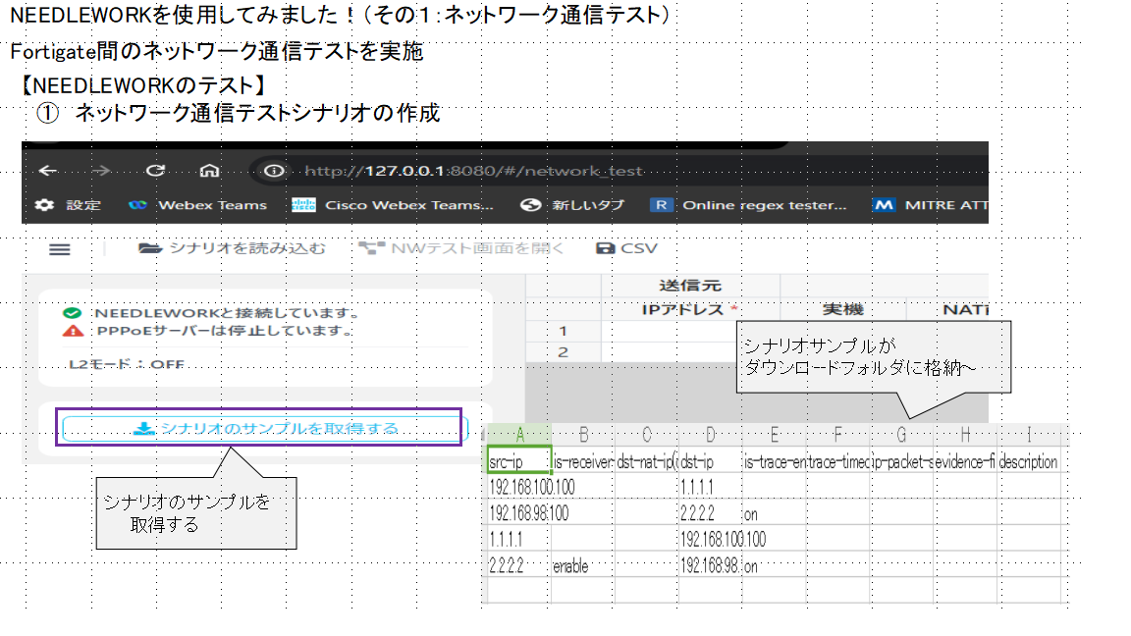Select spreadsheet column B header

583,435
